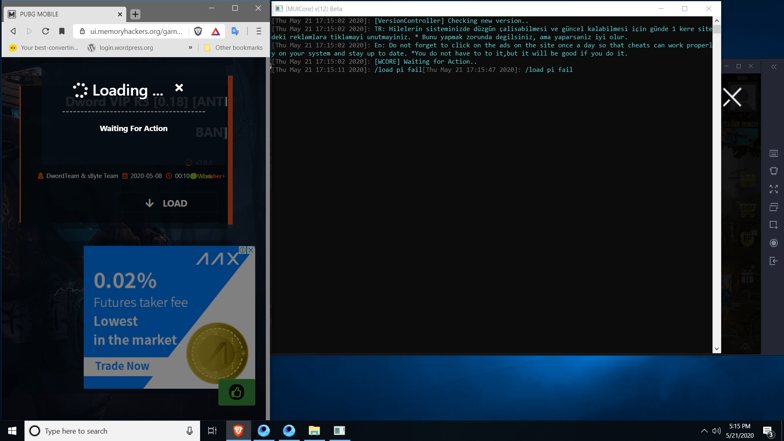Open 'Your best-convertin...' bookmark
This screenshot has width=784, height=441.
[44, 48]
